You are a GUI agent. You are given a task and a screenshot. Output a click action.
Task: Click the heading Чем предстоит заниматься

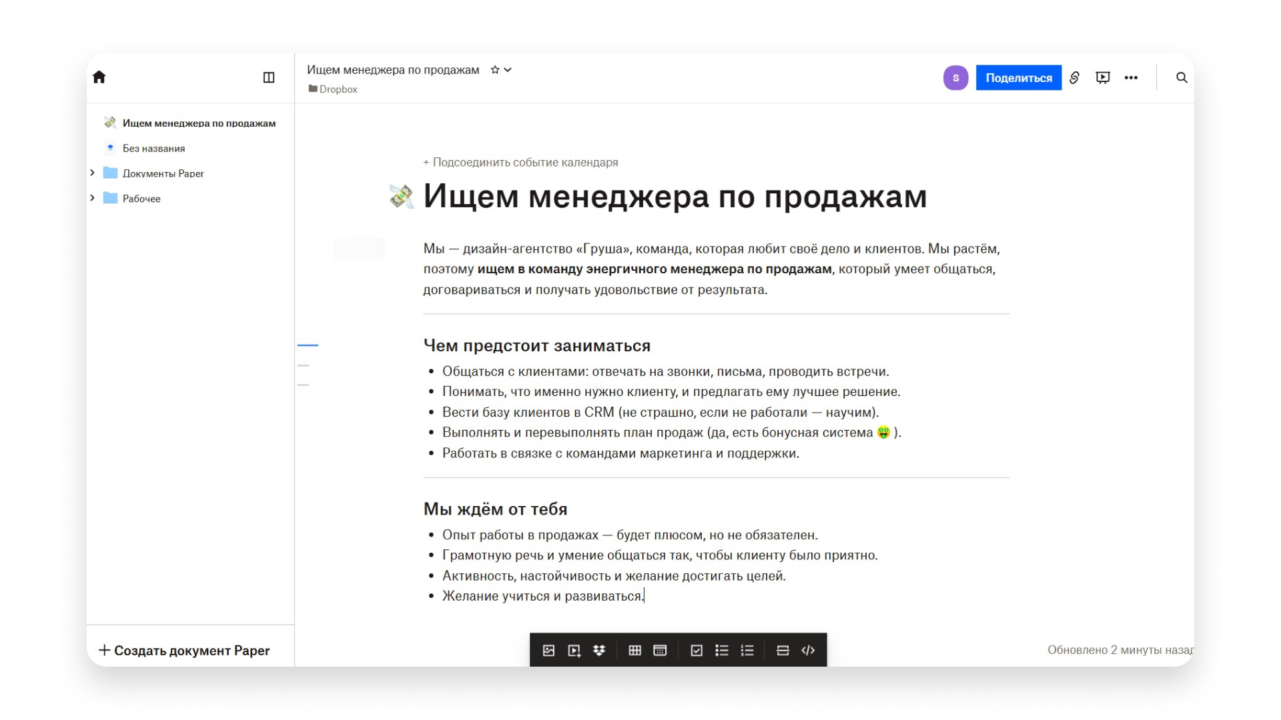pos(537,346)
